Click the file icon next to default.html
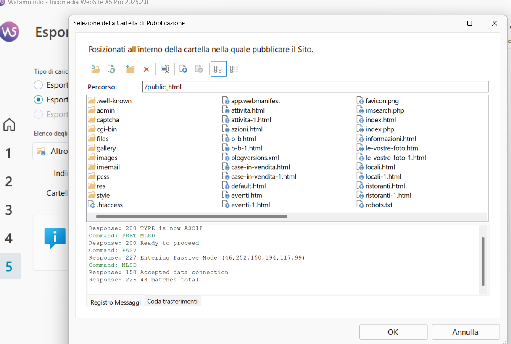The width and height of the screenshot is (511, 344). 226,186
